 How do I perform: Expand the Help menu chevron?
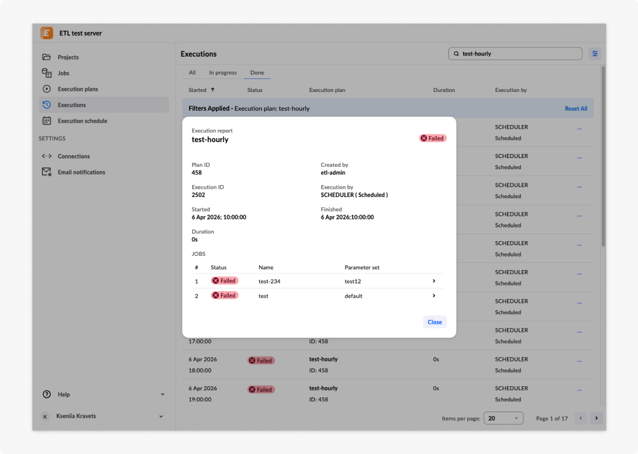(x=162, y=394)
